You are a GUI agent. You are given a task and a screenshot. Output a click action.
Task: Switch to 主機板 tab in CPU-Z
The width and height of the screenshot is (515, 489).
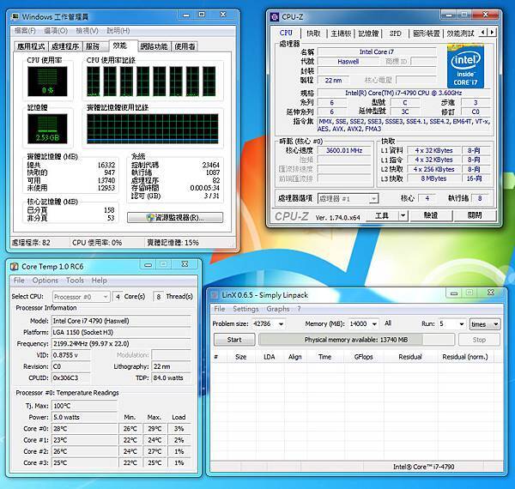click(x=341, y=33)
